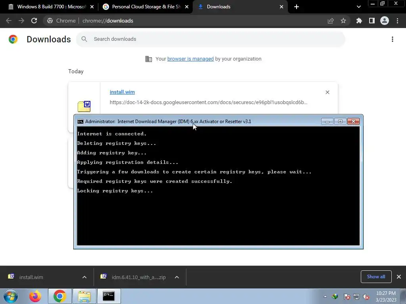This screenshot has height=304, width=406.
Task: Launch Firefox from the taskbar
Action: pyautogui.click(x=35, y=296)
